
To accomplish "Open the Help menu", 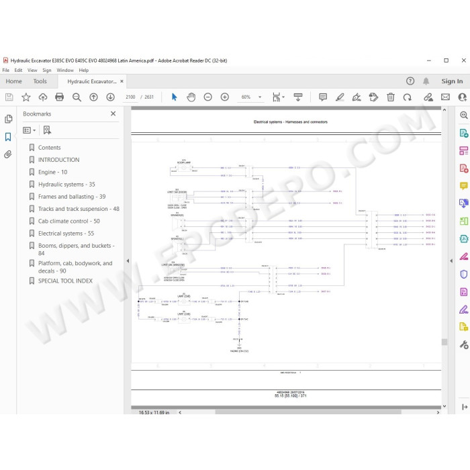I will point(84,70).
